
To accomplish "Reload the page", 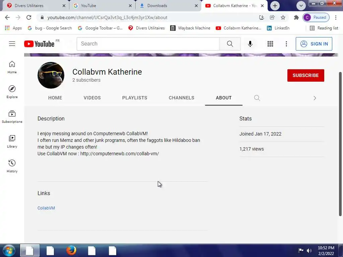I will coord(29,17).
